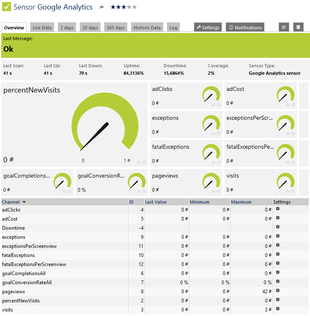Open settings gear for adCost table row
310x316 pixels.
pos(278,218)
